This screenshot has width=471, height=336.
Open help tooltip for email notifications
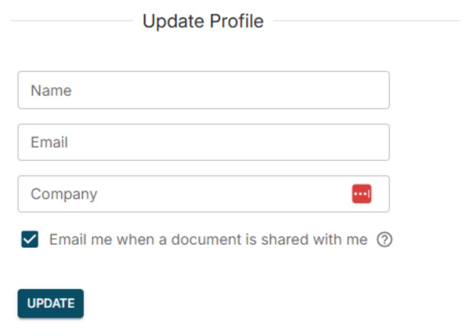(384, 240)
